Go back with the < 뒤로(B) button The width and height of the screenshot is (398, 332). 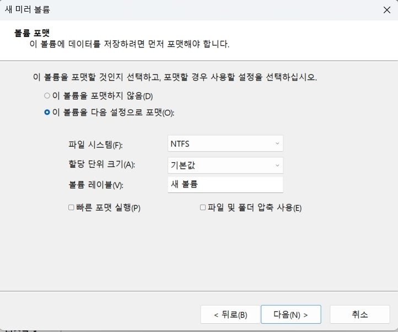click(x=230, y=314)
